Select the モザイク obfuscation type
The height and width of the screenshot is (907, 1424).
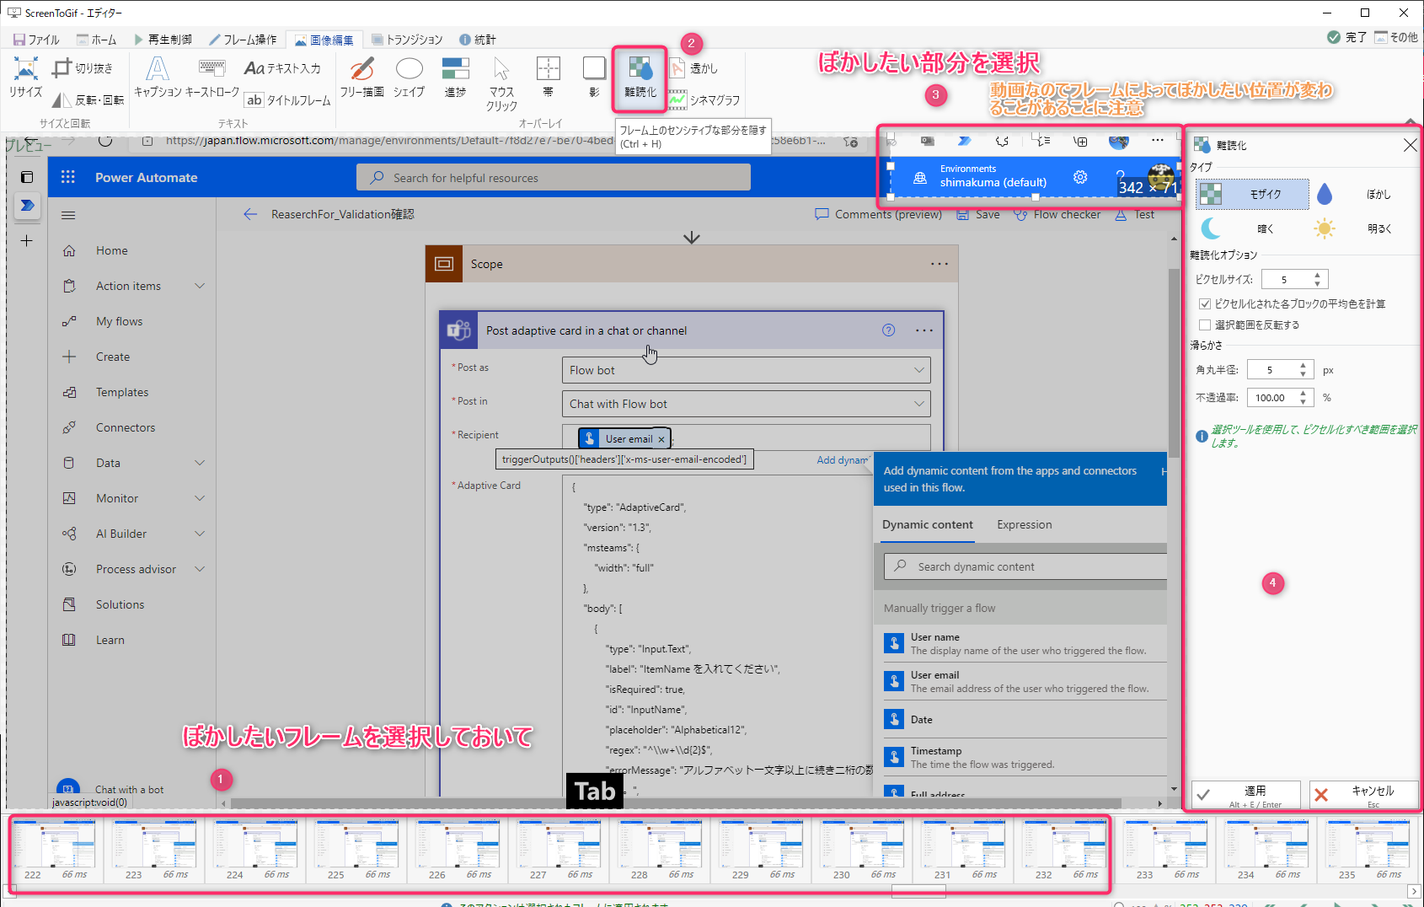pyautogui.click(x=1253, y=194)
